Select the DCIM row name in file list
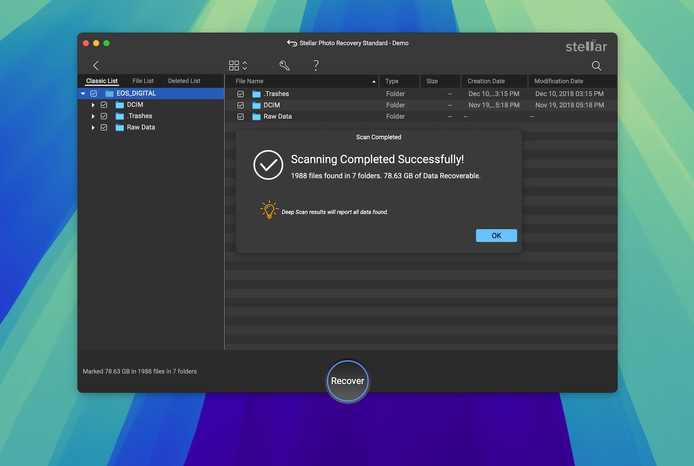 [x=272, y=105]
